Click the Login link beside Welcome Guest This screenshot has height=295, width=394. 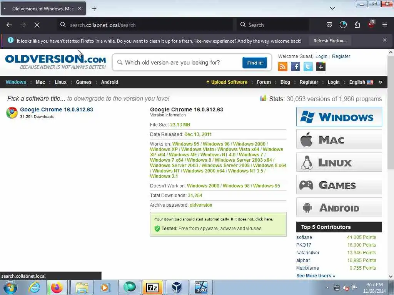point(321,56)
